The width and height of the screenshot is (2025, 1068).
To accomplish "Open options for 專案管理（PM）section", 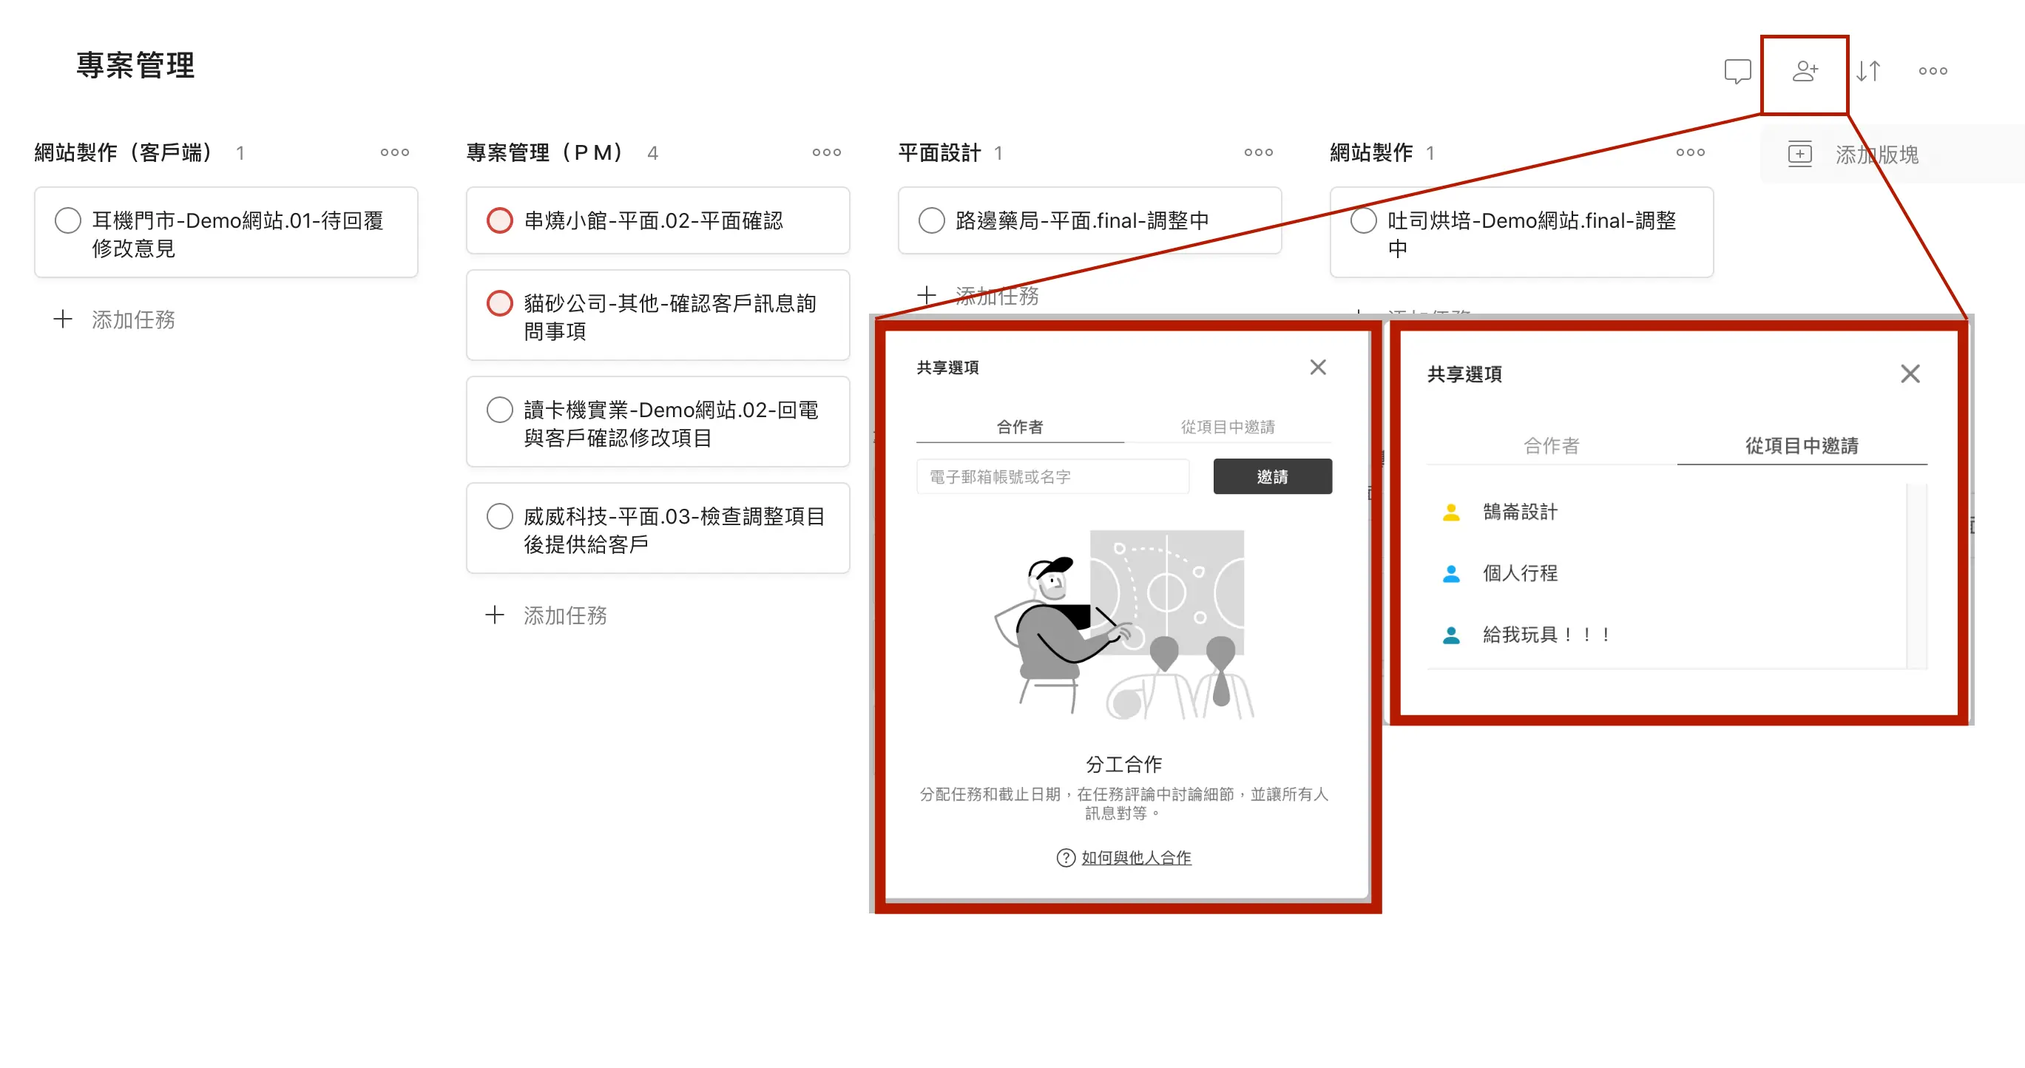I will pos(826,152).
